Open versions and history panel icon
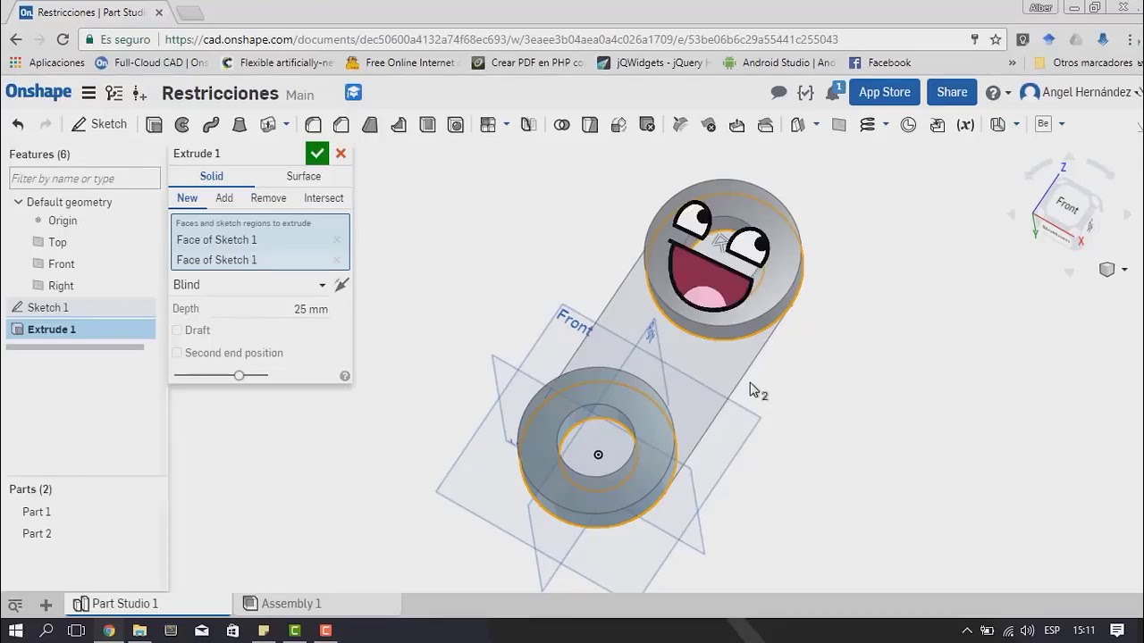Image resolution: width=1144 pixels, height=643 pixels. click(114, 93)
